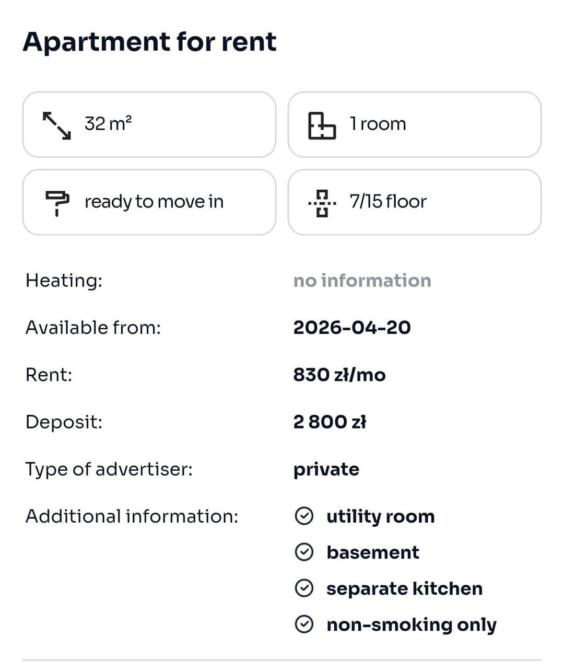Viewport: 564px width, 672px height.
Task: Open the ready to move in card
Action: coord(150,202)
